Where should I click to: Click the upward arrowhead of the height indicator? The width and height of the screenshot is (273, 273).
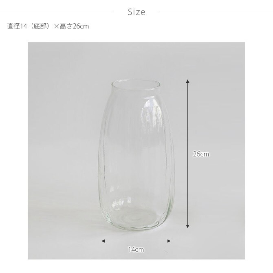[x=187, y=81]
